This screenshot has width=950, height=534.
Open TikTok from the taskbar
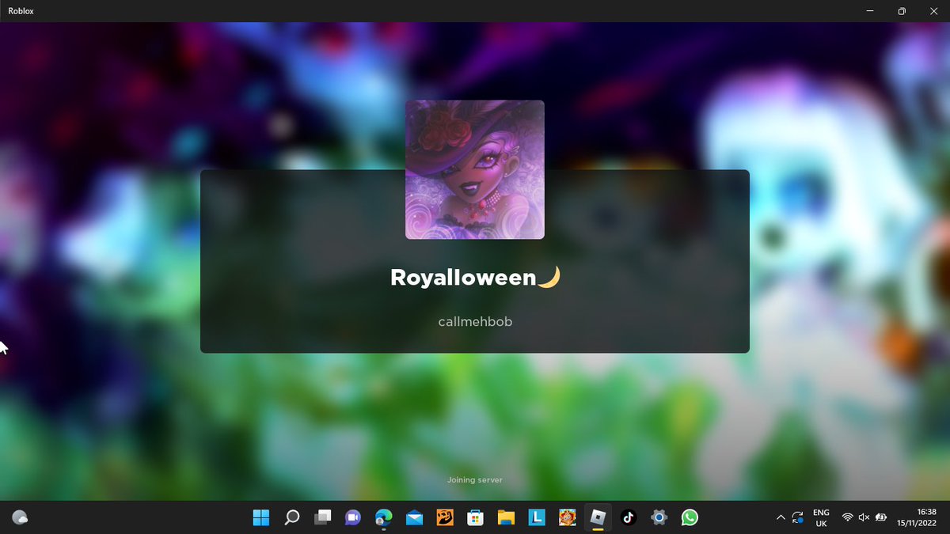coord(629,517)
